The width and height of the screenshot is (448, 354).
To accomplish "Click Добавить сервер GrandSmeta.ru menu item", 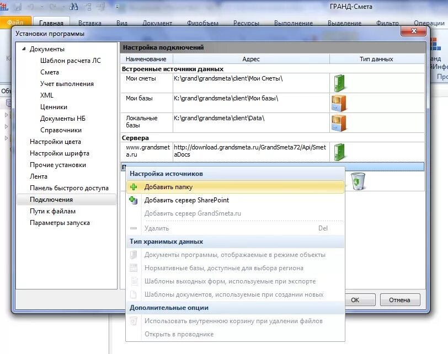I will [x=235, y=213].
